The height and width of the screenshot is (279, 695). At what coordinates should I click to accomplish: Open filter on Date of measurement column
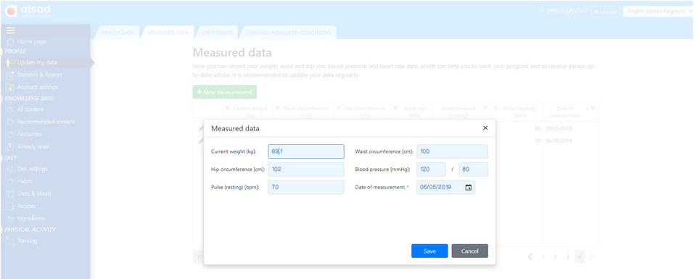click(593, 109)
